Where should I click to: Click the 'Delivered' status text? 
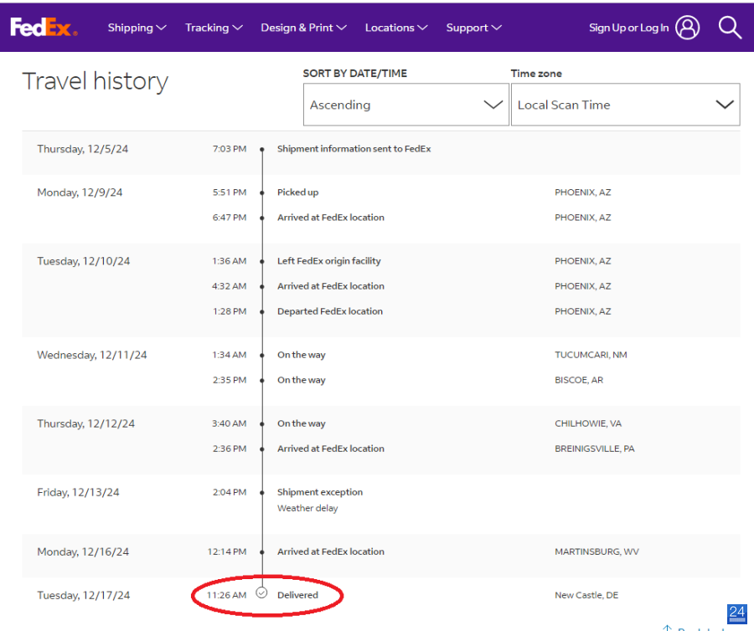297,595
